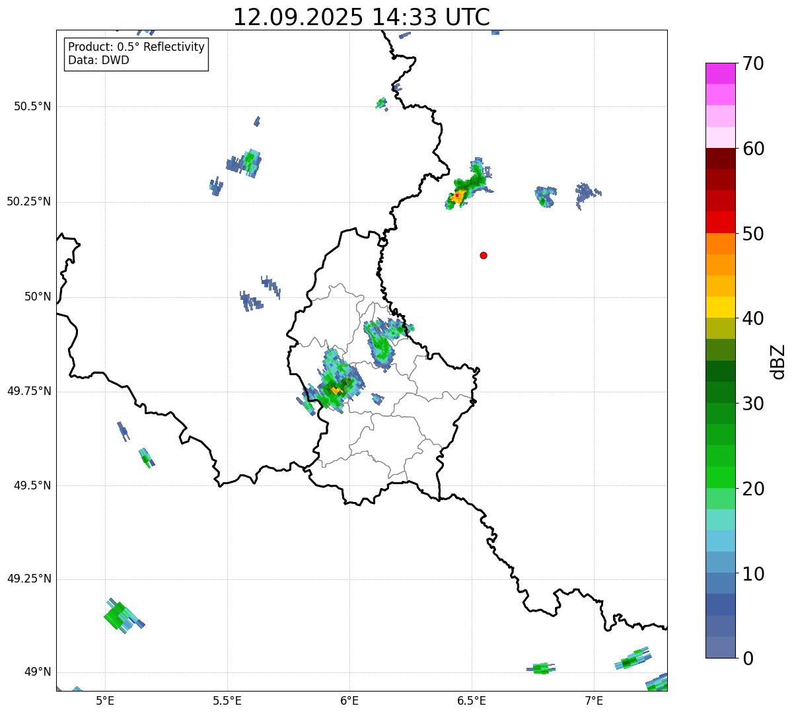
Task: Click the orange-red storm core near 50.25°N
Action: [x=457, y=196]
